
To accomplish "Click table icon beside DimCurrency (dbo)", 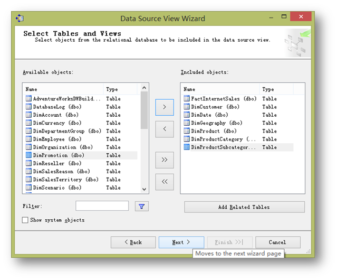I will [28, 123].
